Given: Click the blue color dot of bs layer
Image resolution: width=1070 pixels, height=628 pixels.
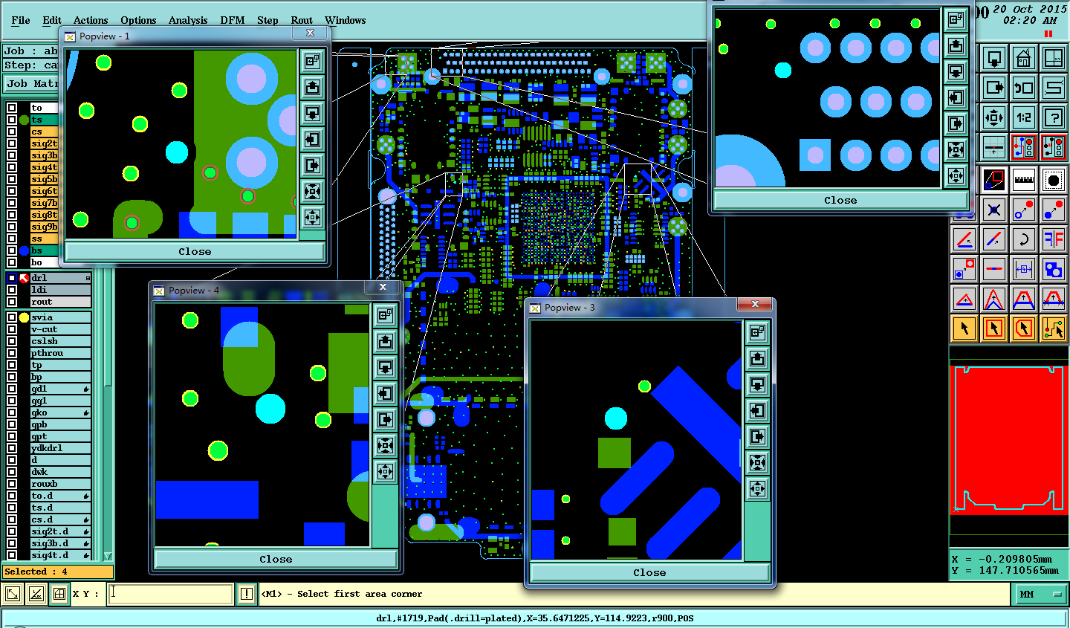Looking at the screenshot, I should point(24,250).
